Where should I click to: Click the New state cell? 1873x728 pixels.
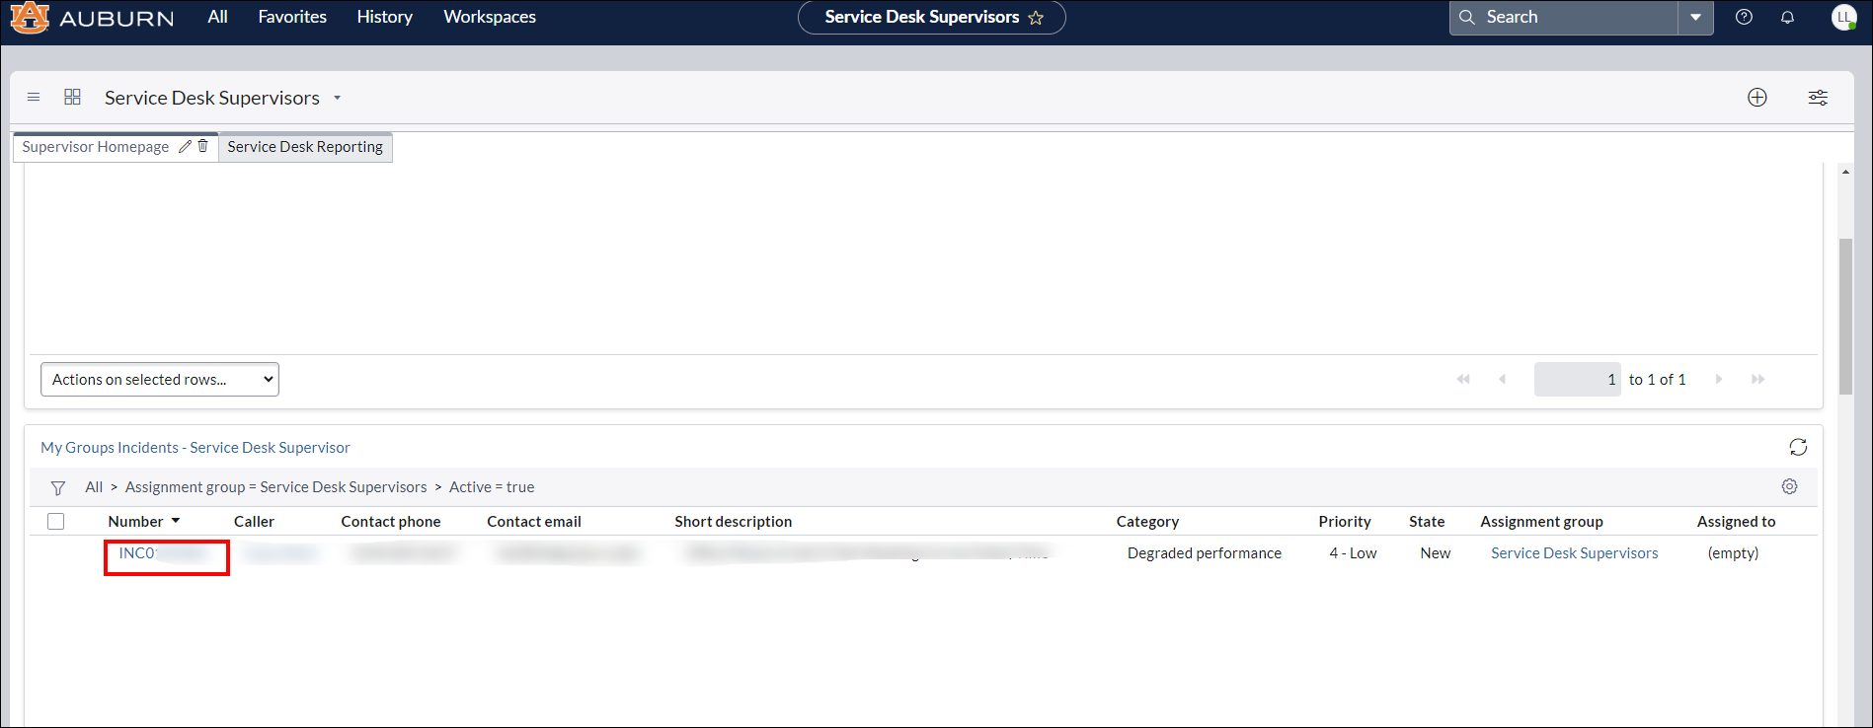[1436, 553]
